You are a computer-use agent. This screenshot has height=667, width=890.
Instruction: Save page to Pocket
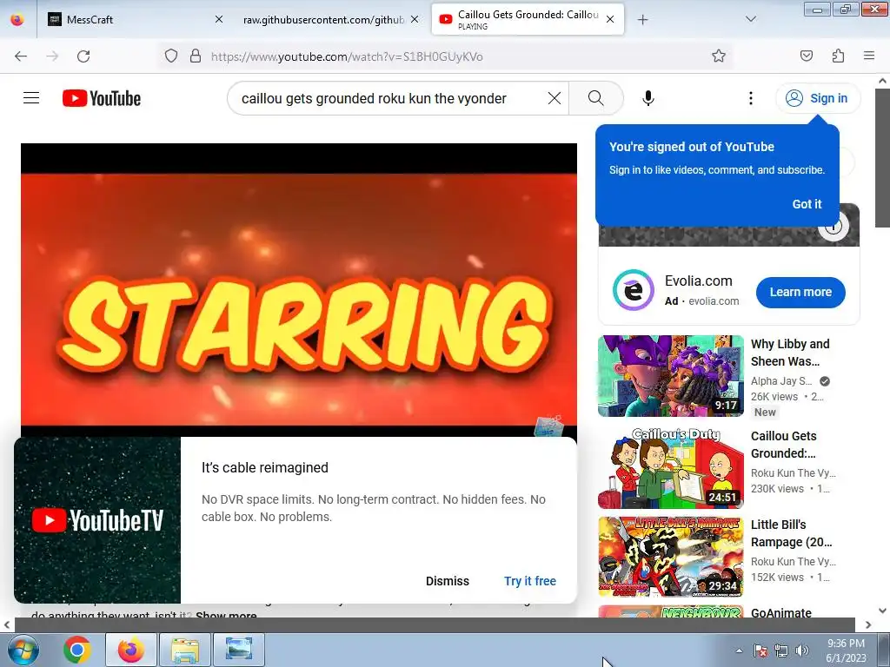[x=806, y=56]
